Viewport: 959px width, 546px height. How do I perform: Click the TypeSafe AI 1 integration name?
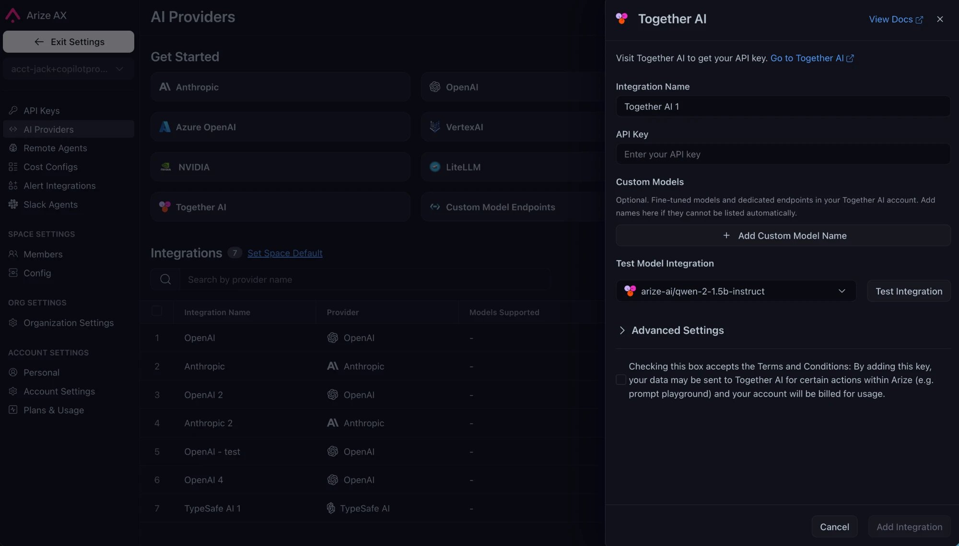click(x=212, y=508)
